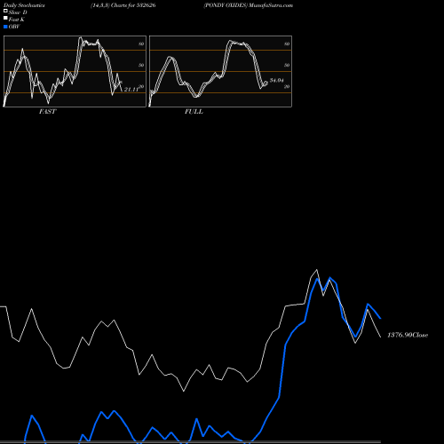Select the 'Slow D' legend label
The width and height of the screenshot is (444, 444).
tap(18, 12)
